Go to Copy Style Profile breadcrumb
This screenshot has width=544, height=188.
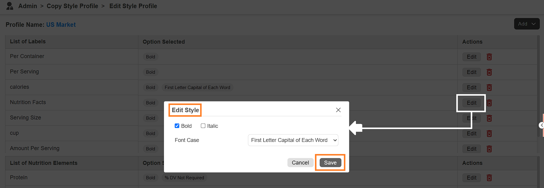(72, 6)
